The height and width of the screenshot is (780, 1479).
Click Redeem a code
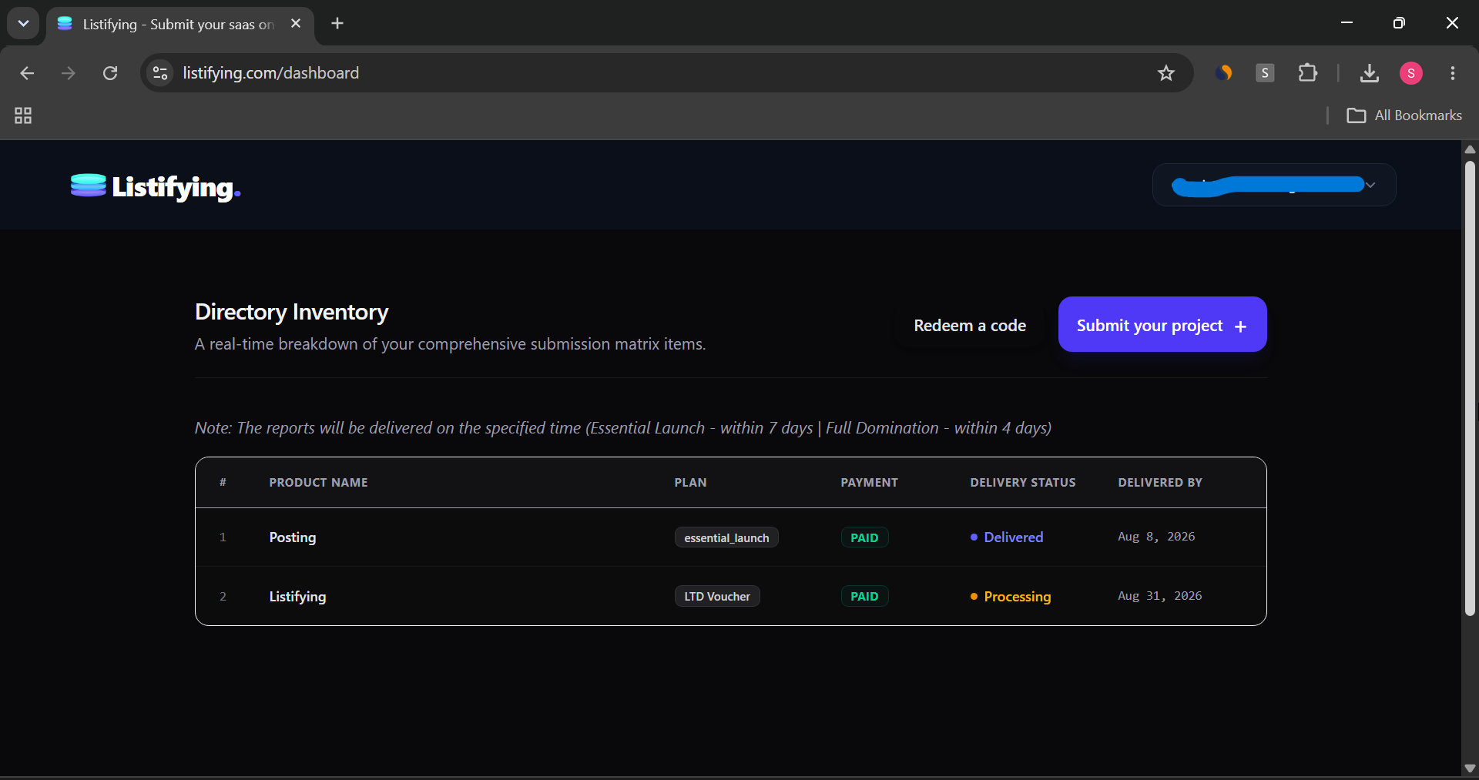[x=970, y=326]
